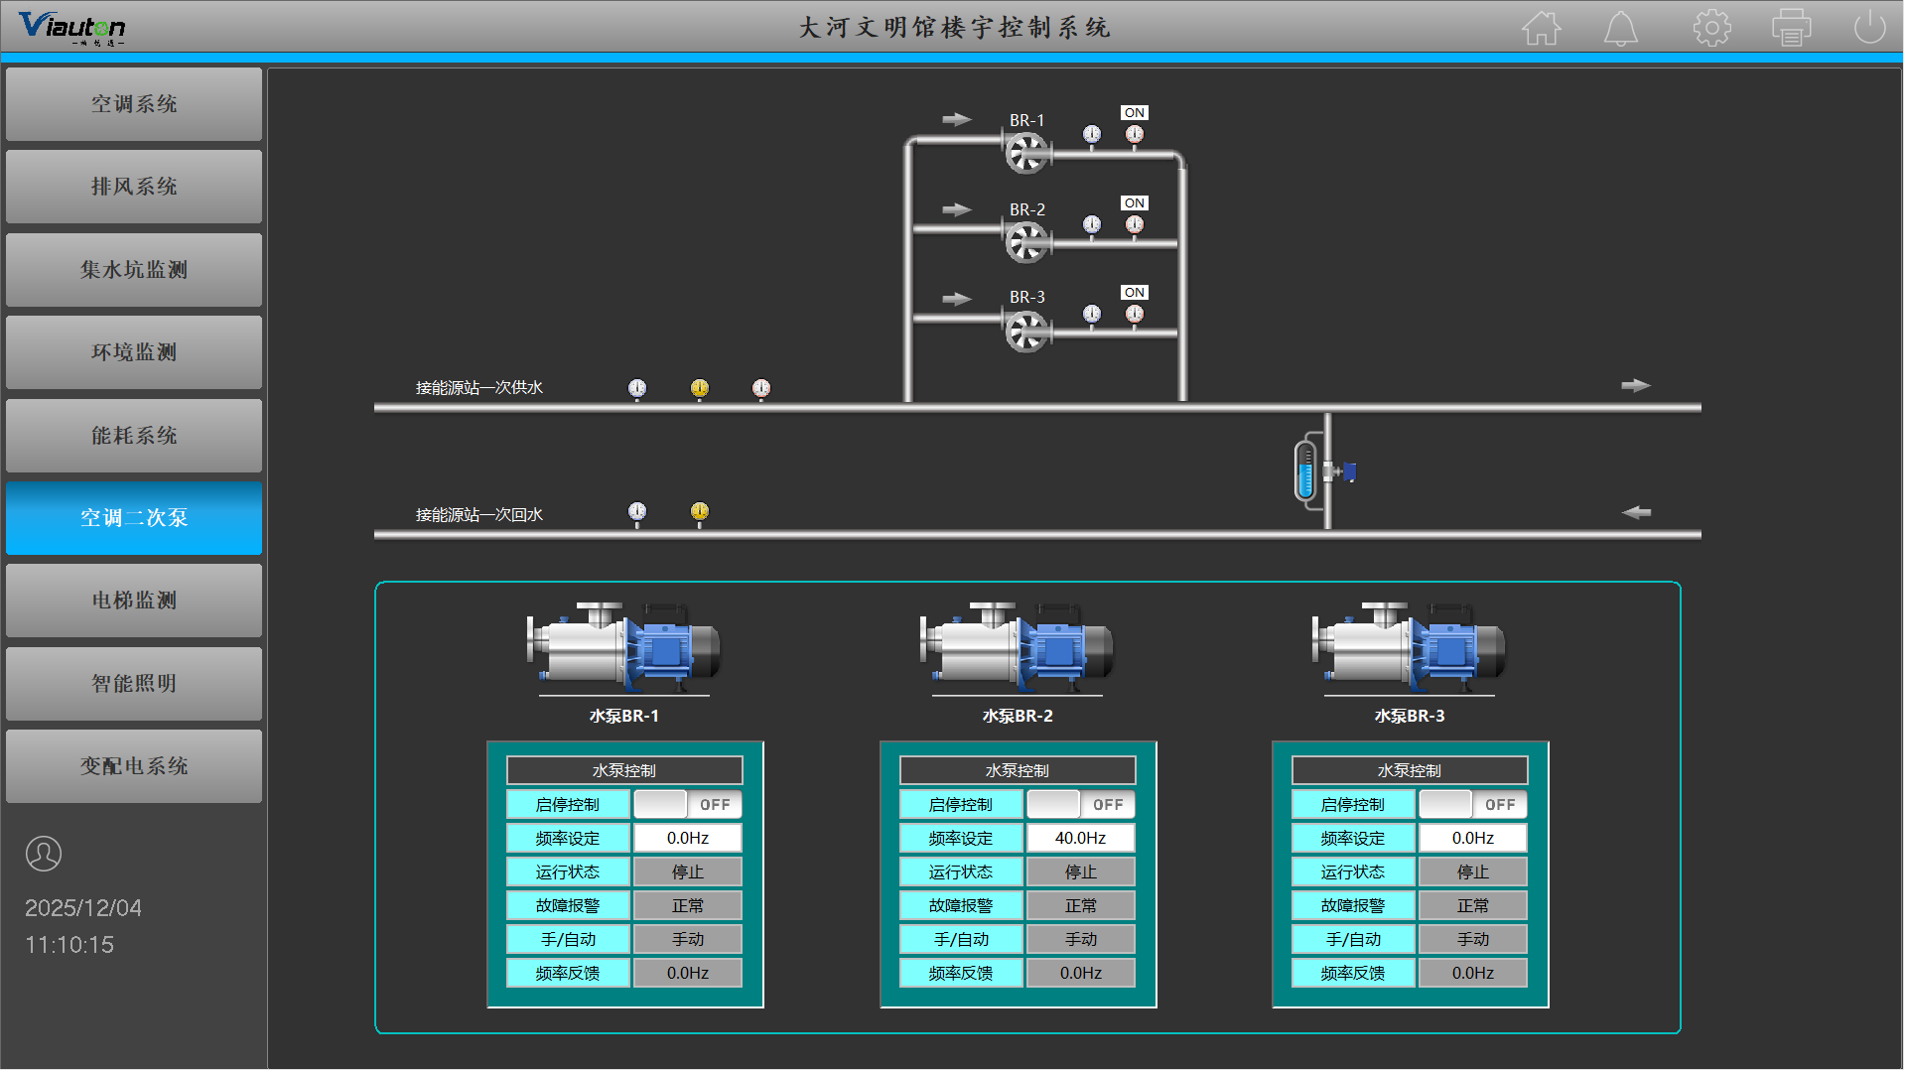Screen dimensions: 1905x1071
Task: Click the ON indicator above BR-1
Action: 1135,113
